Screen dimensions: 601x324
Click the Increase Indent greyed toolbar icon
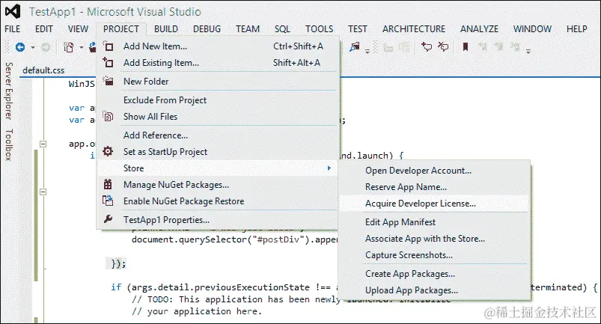[404, 47]
